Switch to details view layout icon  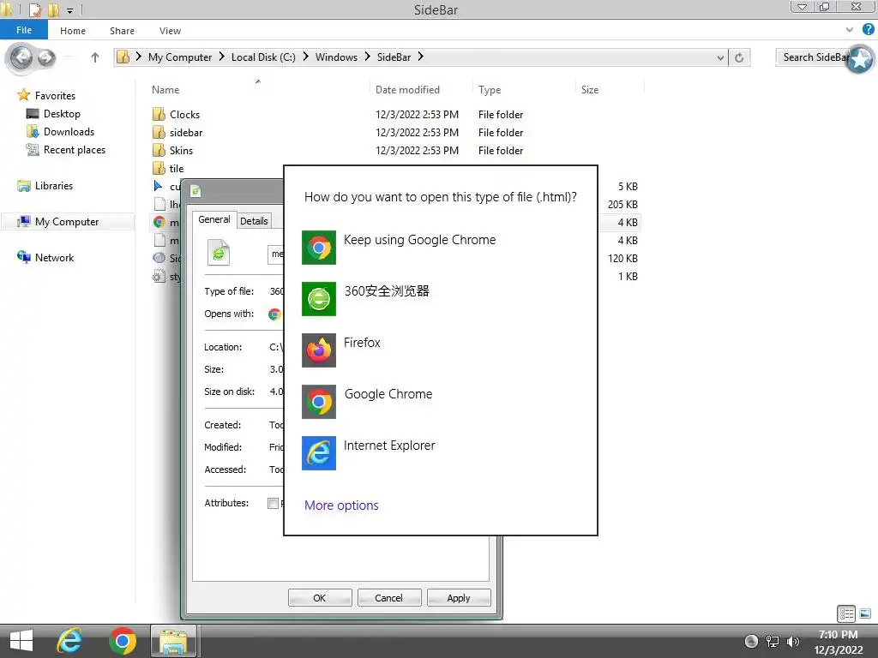[846, 613]
